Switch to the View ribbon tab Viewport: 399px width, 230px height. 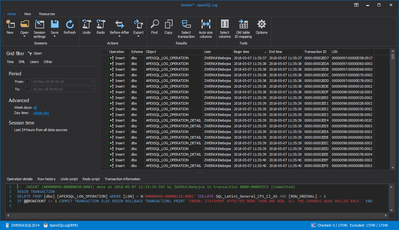pyautogui.click(x=27, y=14)
